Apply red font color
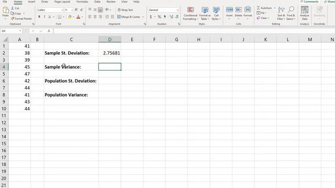This screenshot has height=188, width=335. 79,17
